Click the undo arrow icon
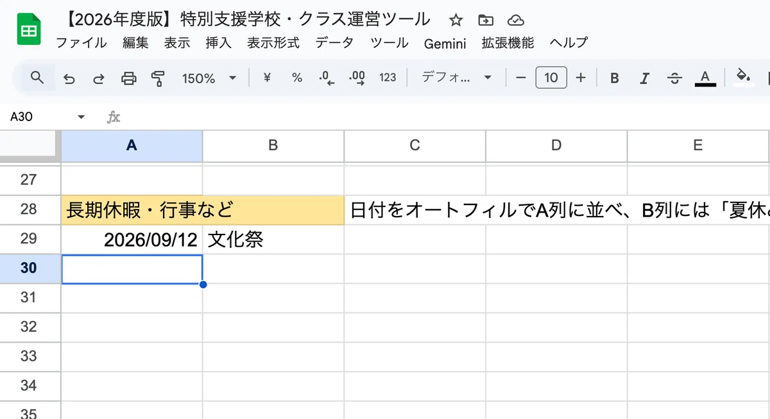This screenshot has height=419, width=770. click(x=69, y=78)
